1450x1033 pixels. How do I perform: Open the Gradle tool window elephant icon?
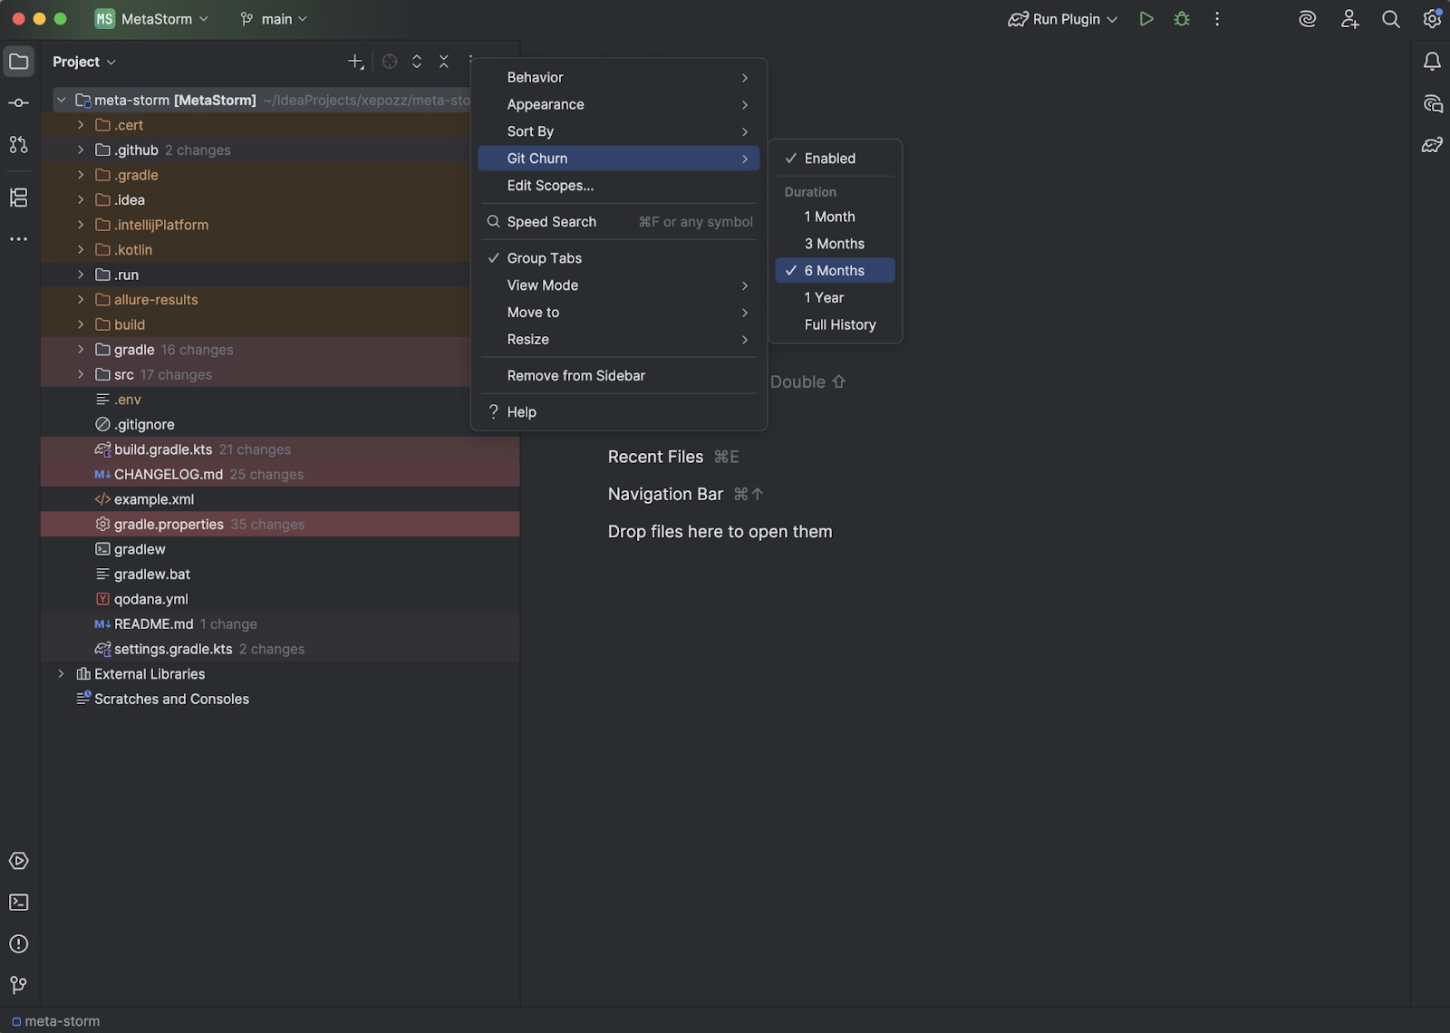[1433, 145]
